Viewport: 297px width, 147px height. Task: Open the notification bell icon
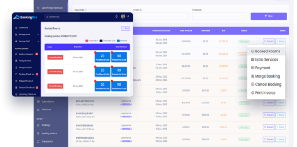point(116,16)
